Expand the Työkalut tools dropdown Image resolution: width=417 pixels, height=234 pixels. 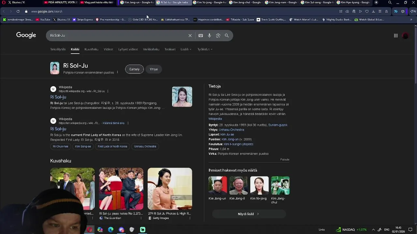coord(205,49)
